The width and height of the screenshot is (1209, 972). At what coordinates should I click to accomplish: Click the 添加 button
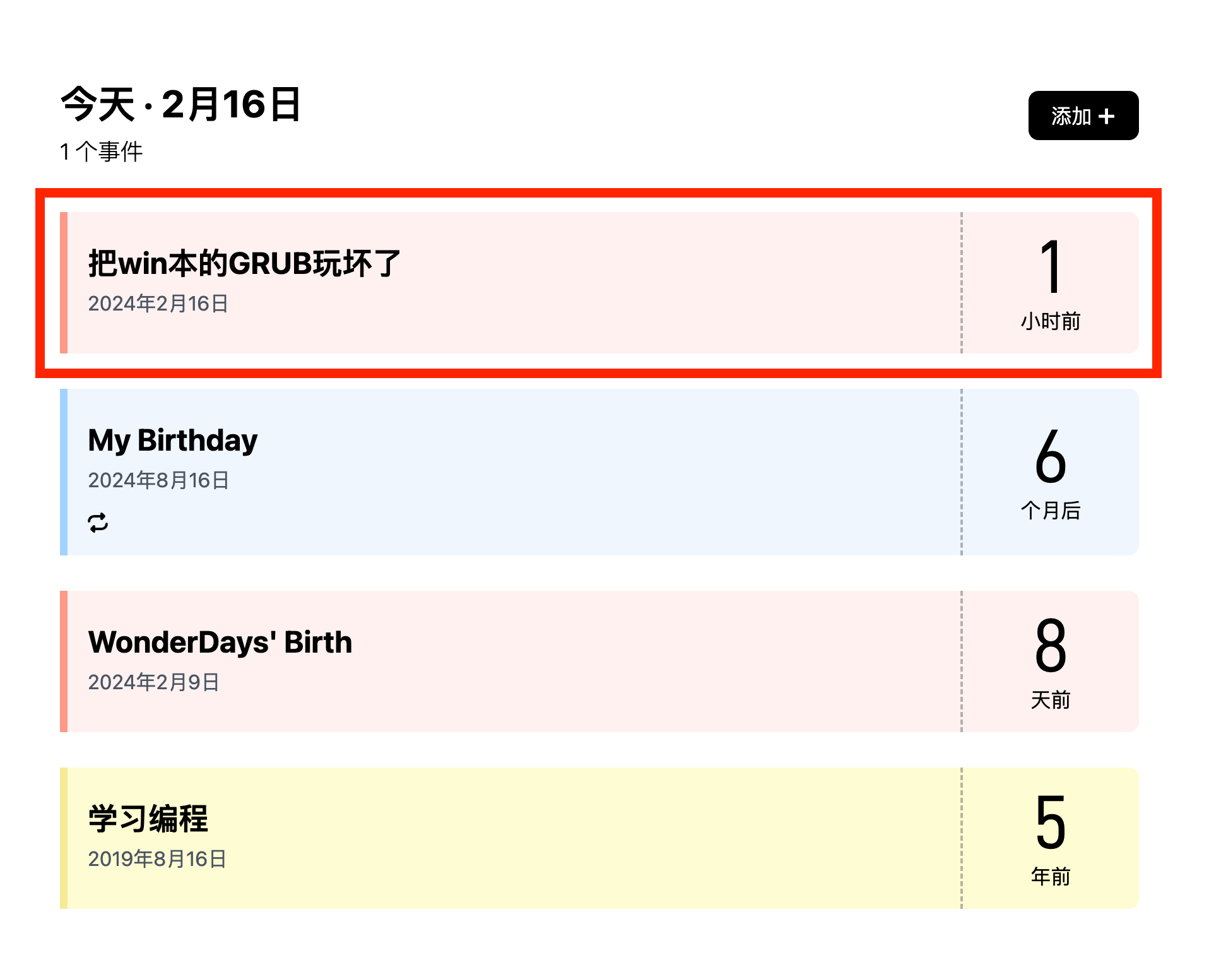pos(1082,116)
